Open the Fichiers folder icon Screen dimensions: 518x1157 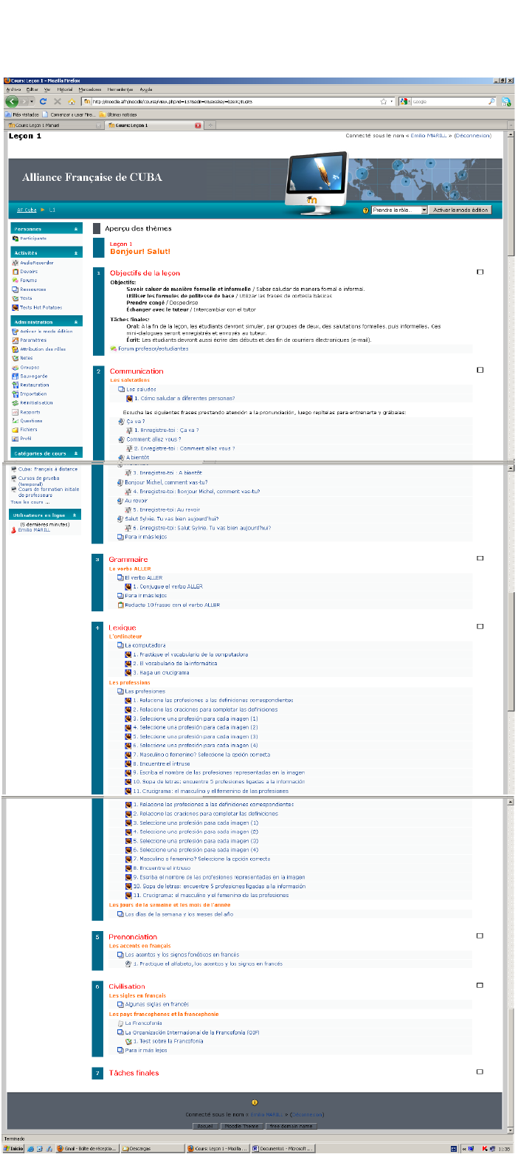click(x=15, y=430)
